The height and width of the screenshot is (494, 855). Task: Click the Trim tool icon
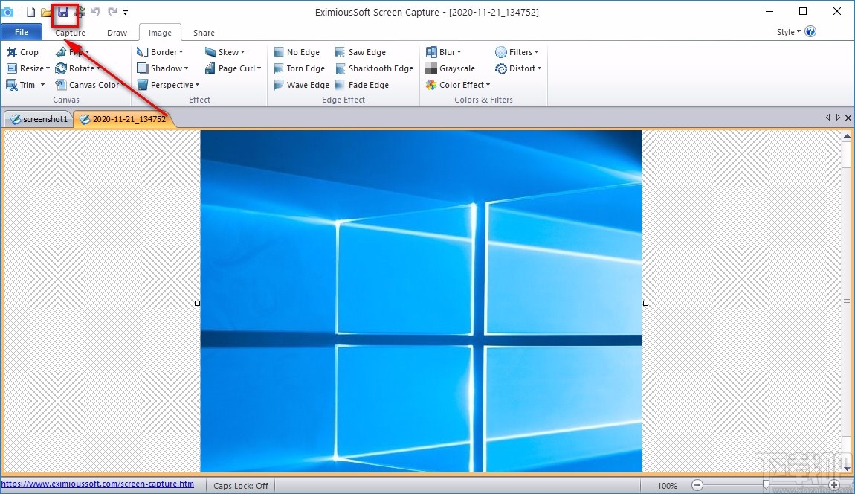(12, 85)
